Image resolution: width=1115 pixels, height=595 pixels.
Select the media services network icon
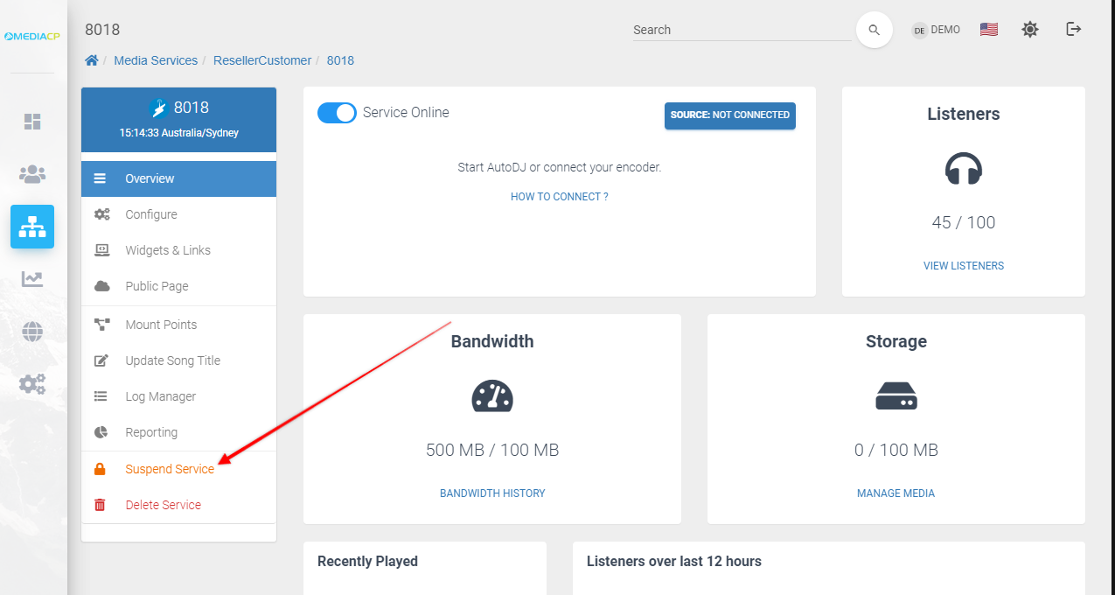click(32, 227)
